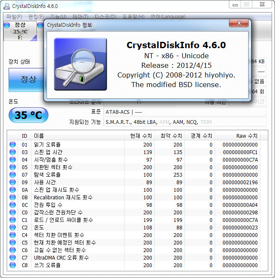This screenshot has height=278, width=275.
Task: Select the 정상 35 °C F: disk tab
Action: tap(20, 31)
